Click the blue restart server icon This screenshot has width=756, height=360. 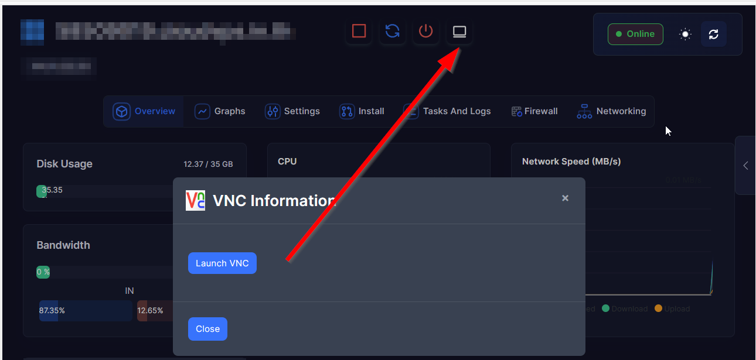(x=392, y=31)
